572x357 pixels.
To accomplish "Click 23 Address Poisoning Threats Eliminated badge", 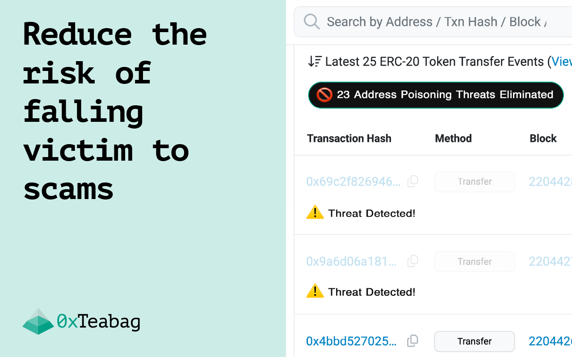I will (436, 95).
